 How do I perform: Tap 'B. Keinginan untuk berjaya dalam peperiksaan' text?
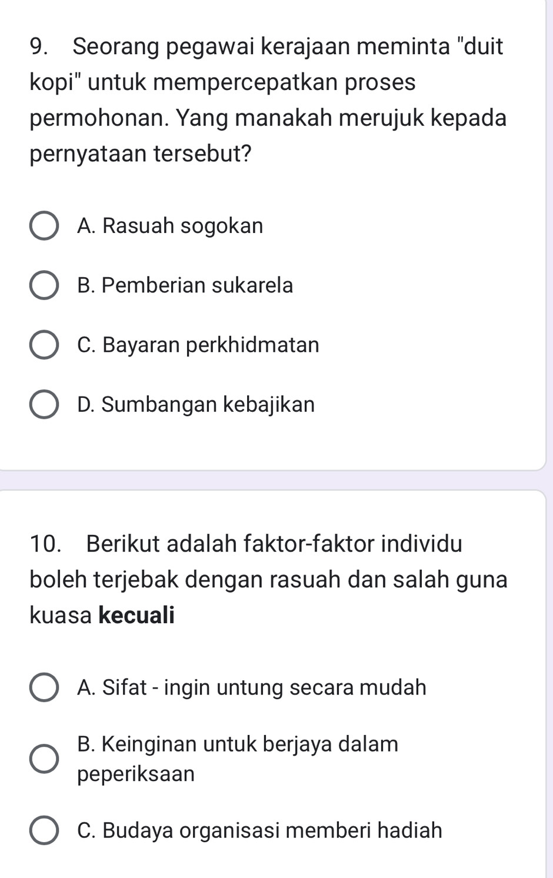click(237, 758)
